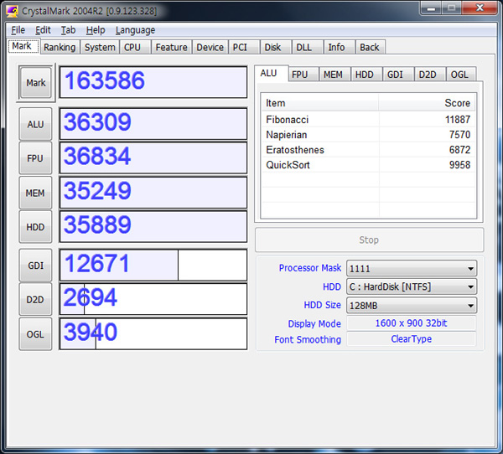Click the Fibonacci score 11887
Image resolution: width=503 pixels, height=454 pixels.
pos(458,120)
